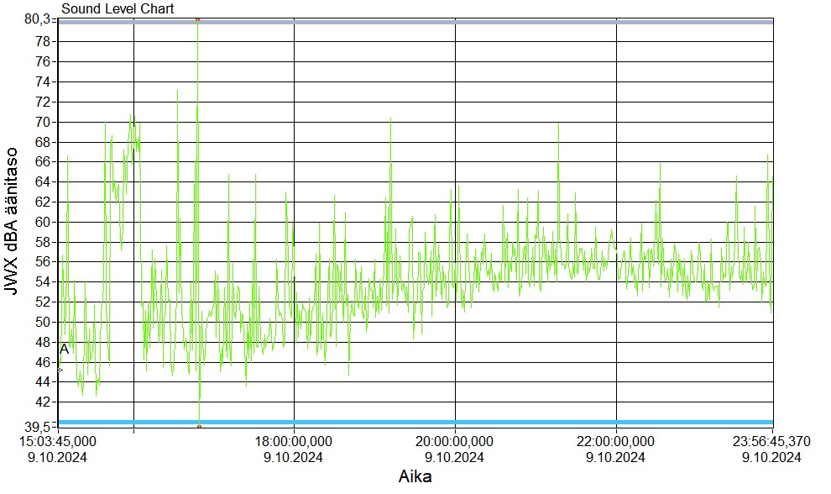
Task: Click the "80,3" y-axis maximum label
Action: click(x=38, y=19)
